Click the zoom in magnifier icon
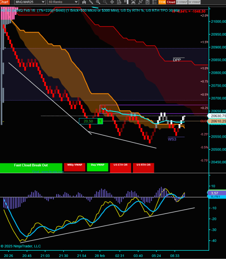 point(98,2)
